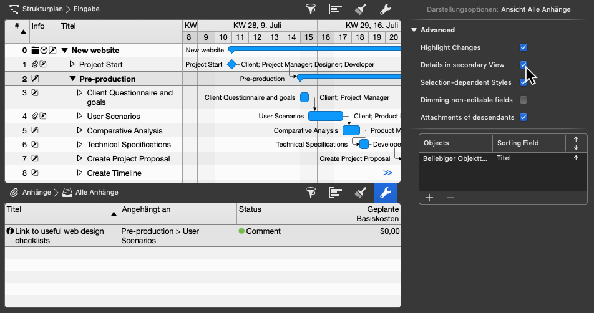Screen dimensions: 594x313
Task: Click the highlighted wrench icon in Anhänge toolbar
Action: (386, 193)
